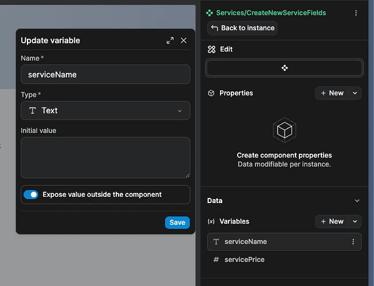Click the Edit component icon
Viewport: 374px width, 286px height.
pyautogui.click(x=212, y=49)
